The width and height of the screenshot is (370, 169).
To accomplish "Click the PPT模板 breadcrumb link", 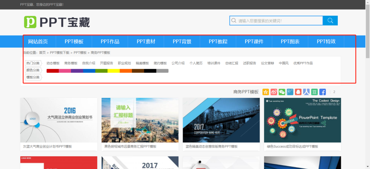I will point(80,53).
